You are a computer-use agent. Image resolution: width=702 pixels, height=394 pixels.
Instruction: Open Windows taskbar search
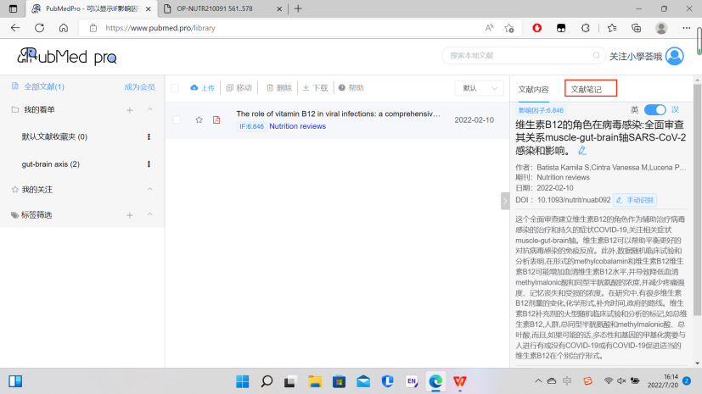tap(267, 381)
